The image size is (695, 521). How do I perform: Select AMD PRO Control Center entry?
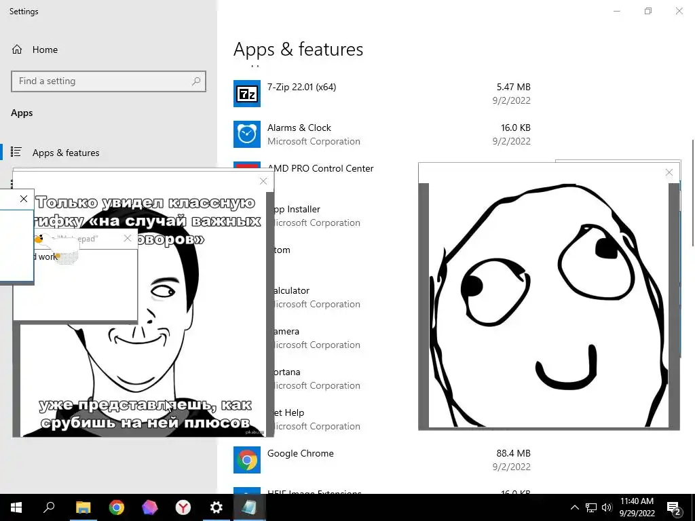(320, 168)
